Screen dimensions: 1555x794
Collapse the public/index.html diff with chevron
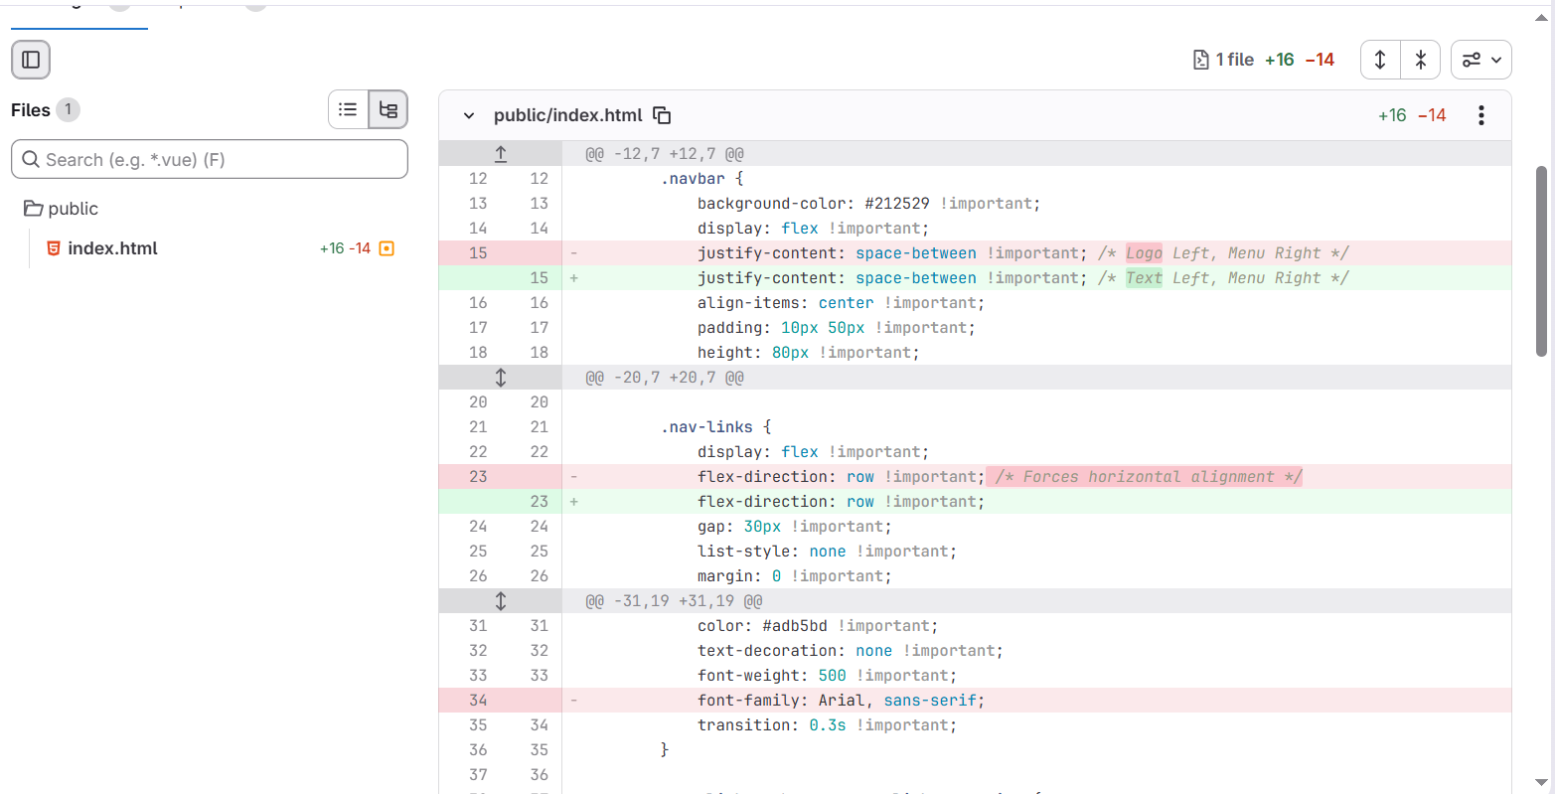point(469,115)
